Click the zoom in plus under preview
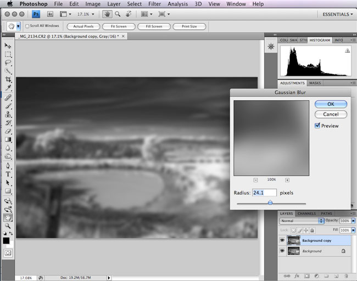This screenshot has height=281, width=357. pos(287,179)
